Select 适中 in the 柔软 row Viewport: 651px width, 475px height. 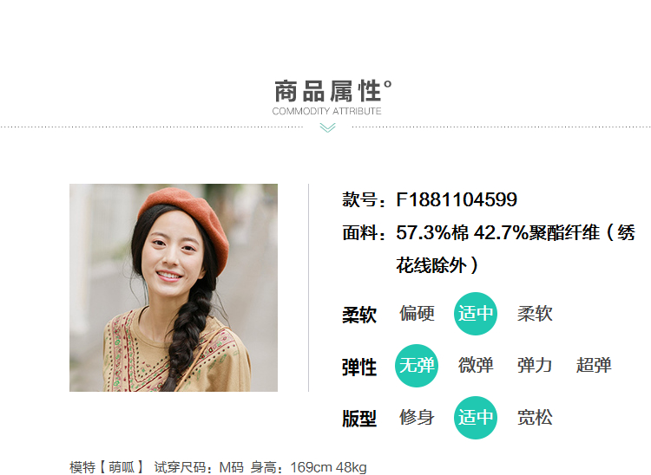pos(476,314)
